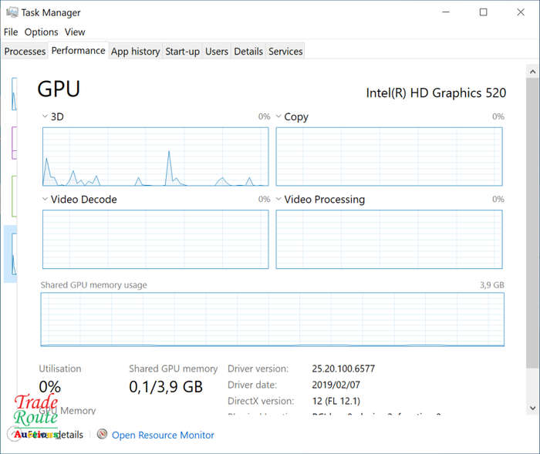Click the Task Manager title bar icon
Viewport: 540px width, 454px height.
(x=12, y=12)
